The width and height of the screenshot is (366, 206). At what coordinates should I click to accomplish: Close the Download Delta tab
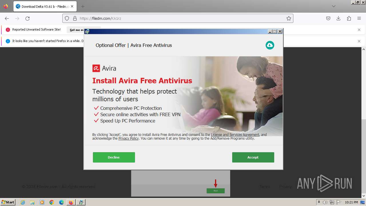72,6
